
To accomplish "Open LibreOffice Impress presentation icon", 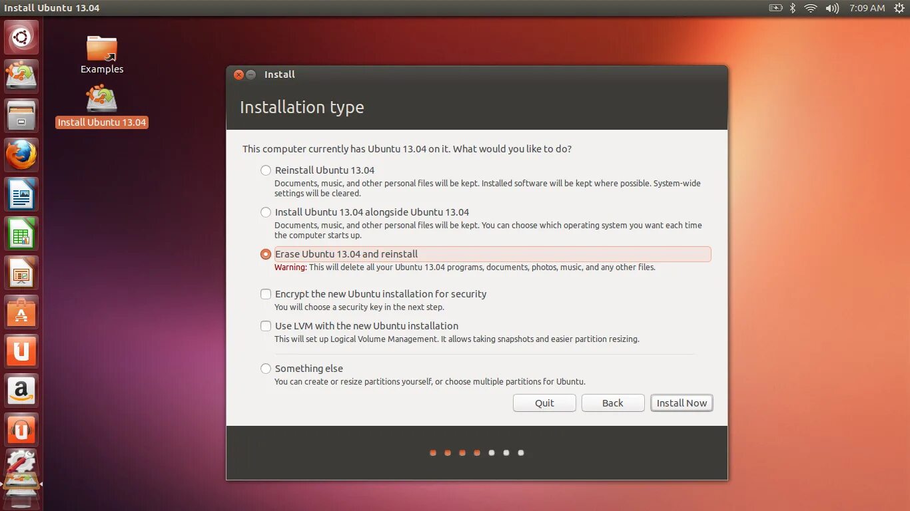I will pos(21,272).
